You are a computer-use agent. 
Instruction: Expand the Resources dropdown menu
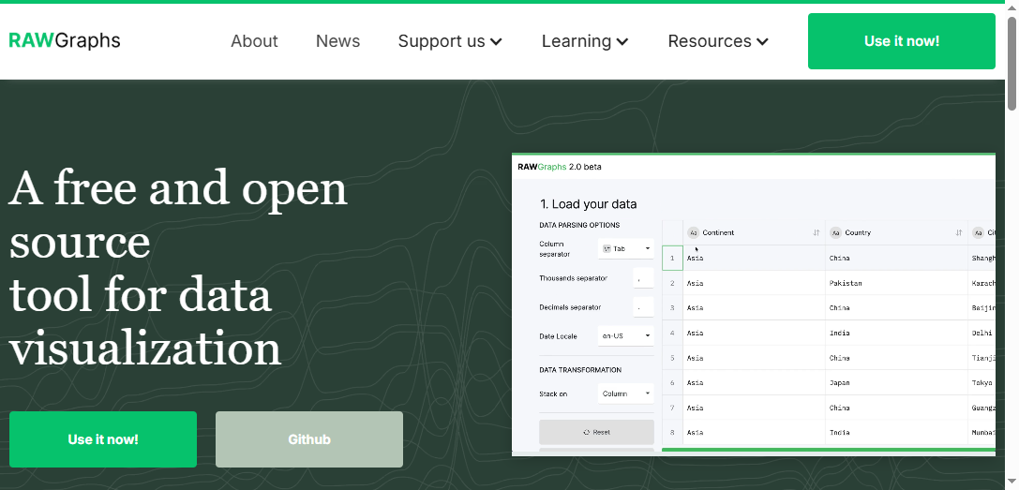(x=718, y=41)
